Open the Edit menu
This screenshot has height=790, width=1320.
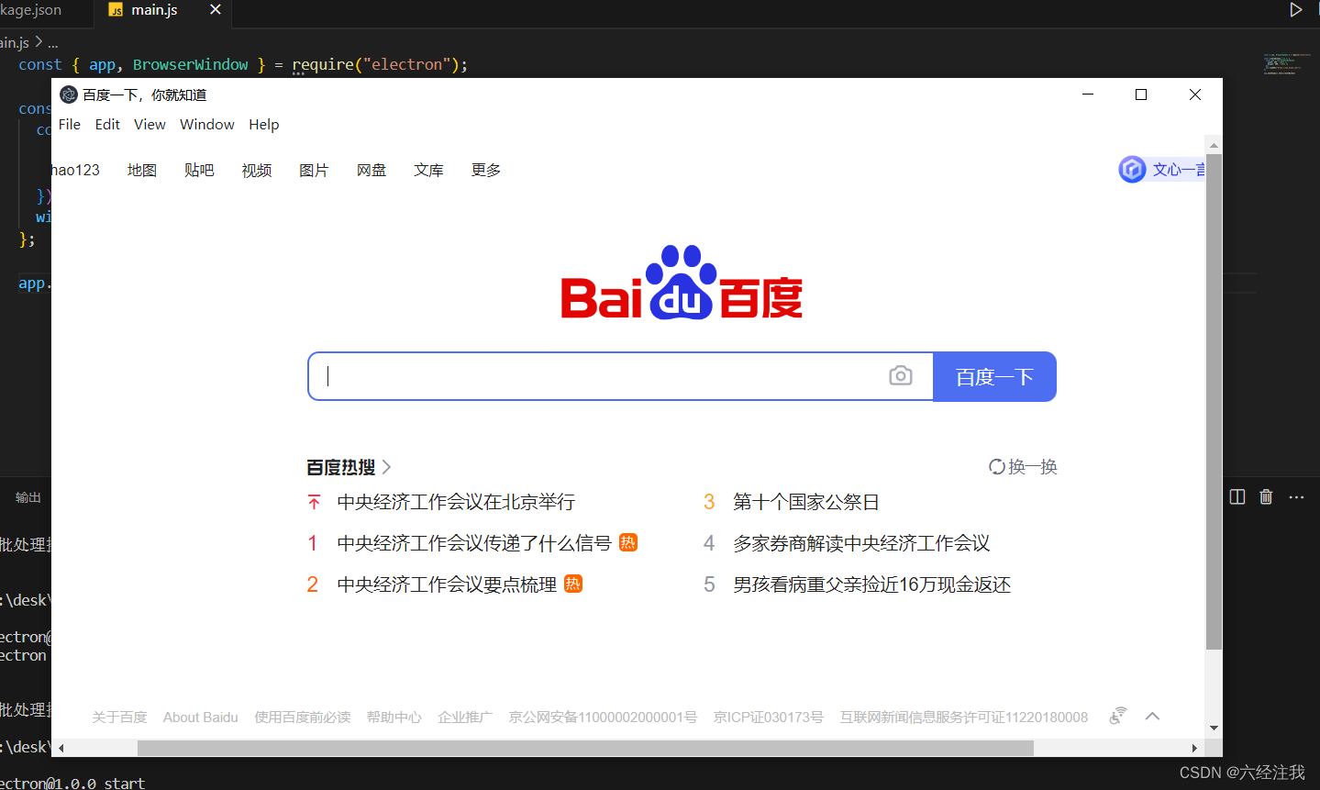(x=107, y=125)
